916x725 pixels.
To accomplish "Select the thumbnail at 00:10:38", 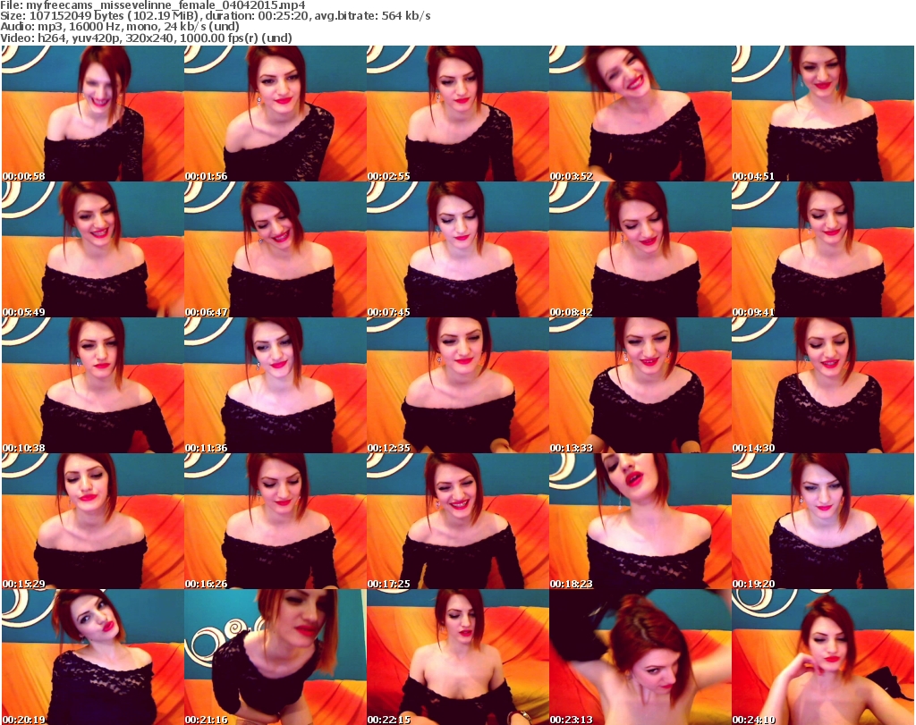I will pos(93,385).
